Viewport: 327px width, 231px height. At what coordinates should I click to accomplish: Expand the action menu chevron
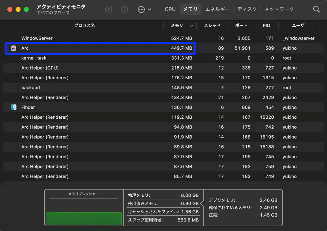click(x=150, y=10)
